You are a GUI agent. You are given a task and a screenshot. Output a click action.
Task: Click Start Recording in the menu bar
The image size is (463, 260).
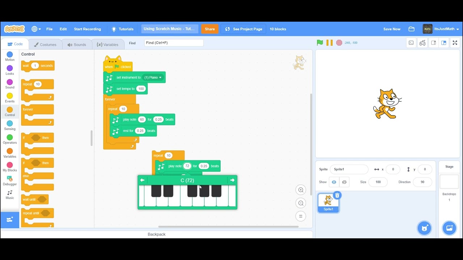click(x=88, y=29)
